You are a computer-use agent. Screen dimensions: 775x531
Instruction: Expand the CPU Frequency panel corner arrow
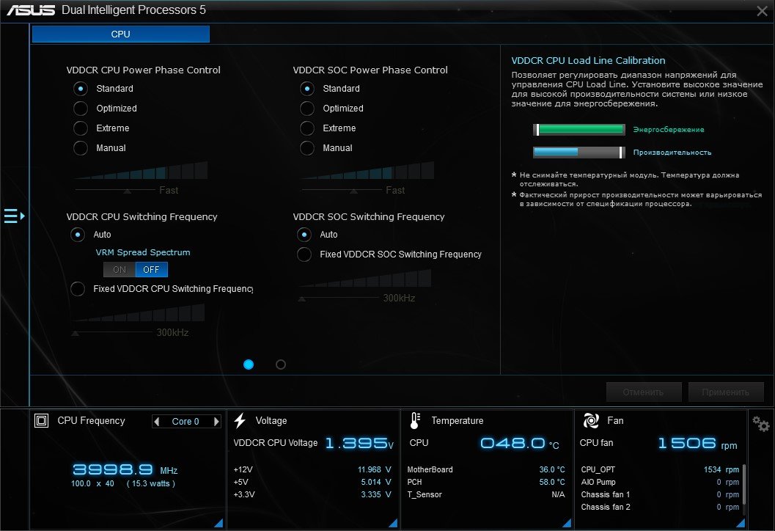(218, 523)
